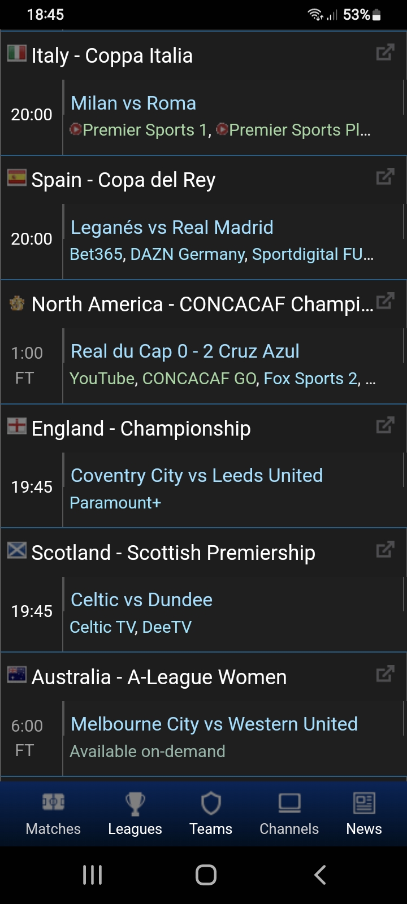Viewport: 407px width, 904px height.
Task: Open the News tab
Action: (x=364, y=814)
